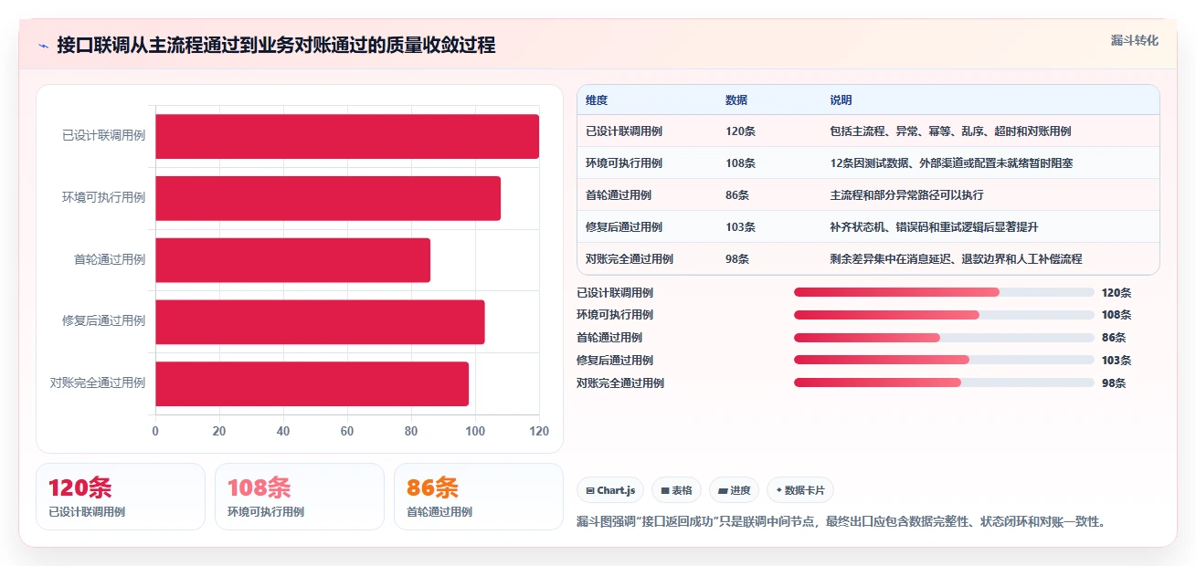Click the chart bar for 已设计联调用例
This screenshot has height=566, width=1196.
click(347, 136)
